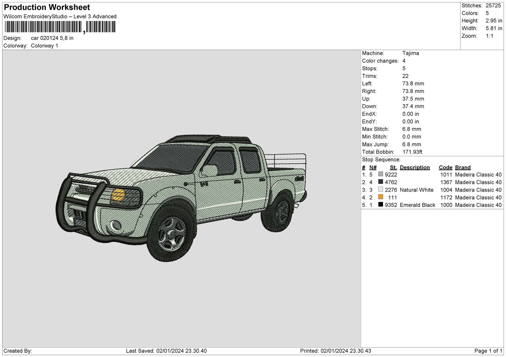Click the Max Stitch value 6.8 mm
The image size is (506, 357).
pyautogui.click(x=411, y=129)
